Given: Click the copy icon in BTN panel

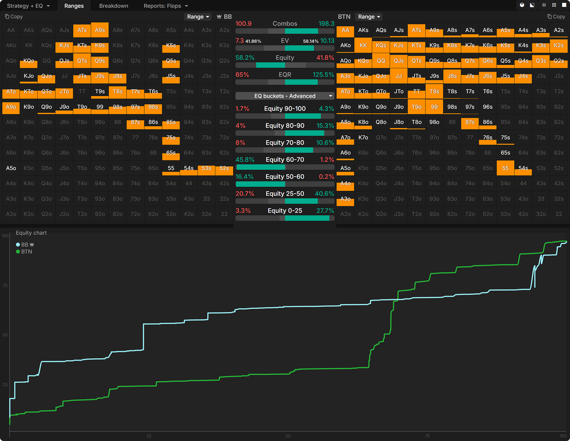Looking at the screenshot, I should point(549,17).
